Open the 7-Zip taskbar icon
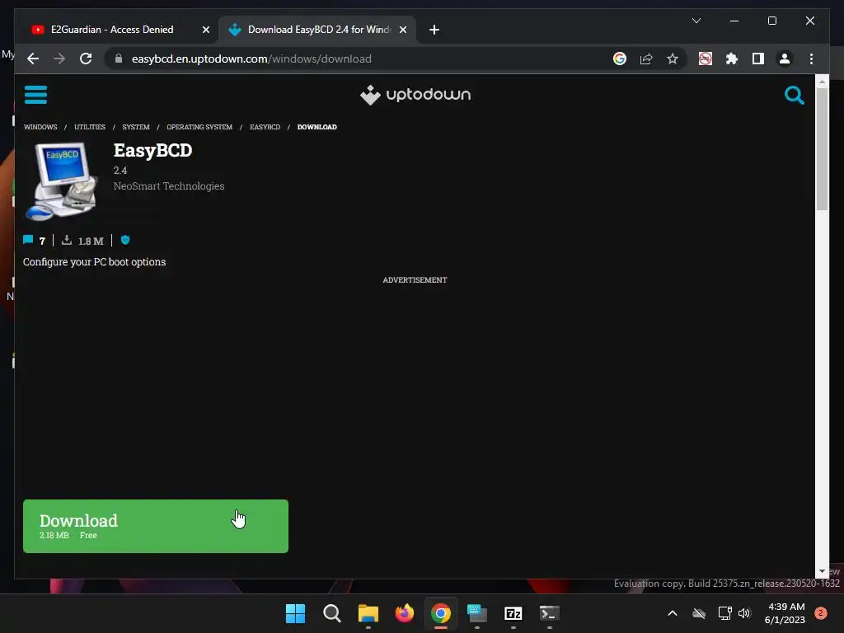Screen dimensions: 844x633 pos(513,613)
